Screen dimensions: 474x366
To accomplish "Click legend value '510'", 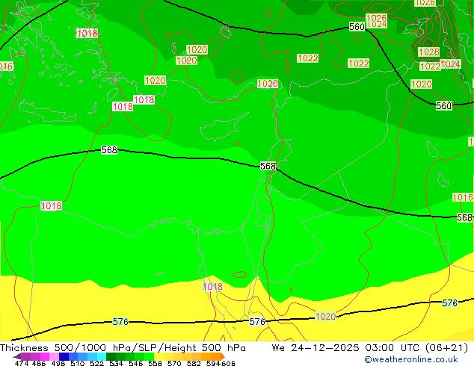I will [x=78, y=363].
